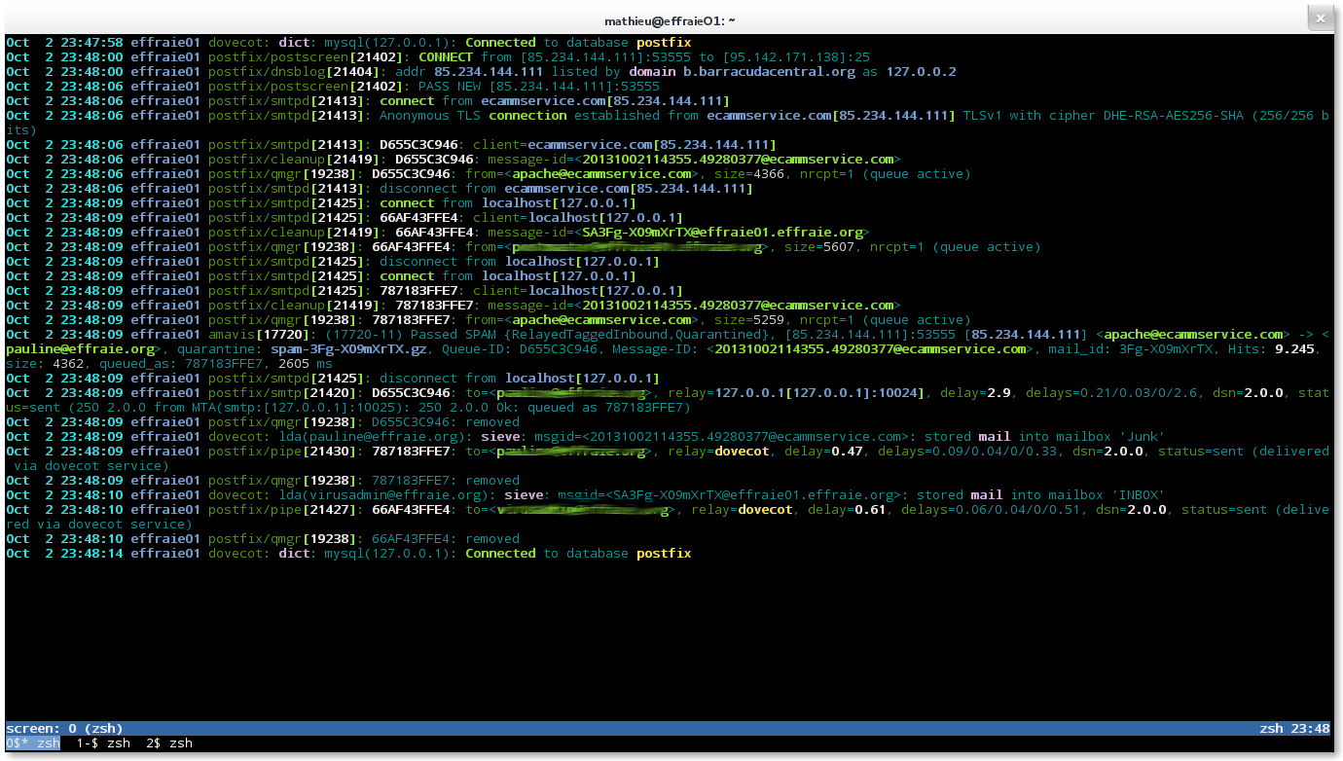
Task: Click the 'screen: 0 (zsh)' status caption
Action: [64, 728]
